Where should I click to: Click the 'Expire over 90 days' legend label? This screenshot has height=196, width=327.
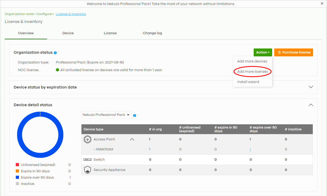(37, 177)
